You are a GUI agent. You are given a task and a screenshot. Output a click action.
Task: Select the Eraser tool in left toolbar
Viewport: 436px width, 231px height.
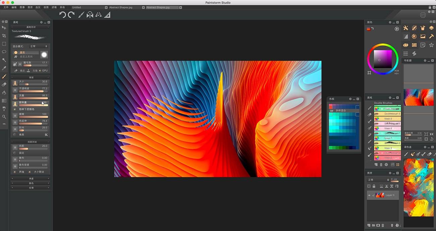4,84
